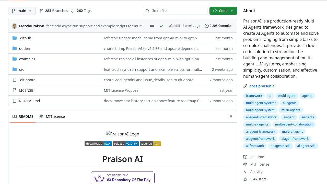The width and height of the screenshot is (327, 184).
Task: Open the README outline list icon
Action: [x=230, y=117]
